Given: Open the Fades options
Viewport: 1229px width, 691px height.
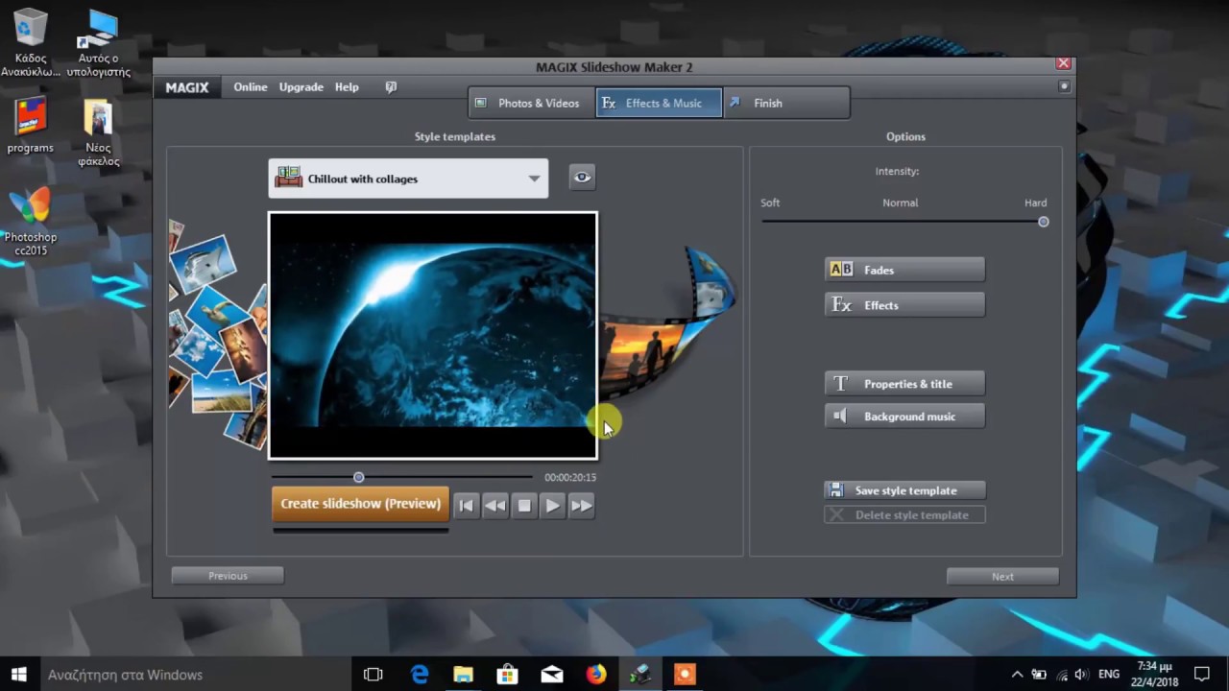Looking at the screenshot, I should point(904,270).
